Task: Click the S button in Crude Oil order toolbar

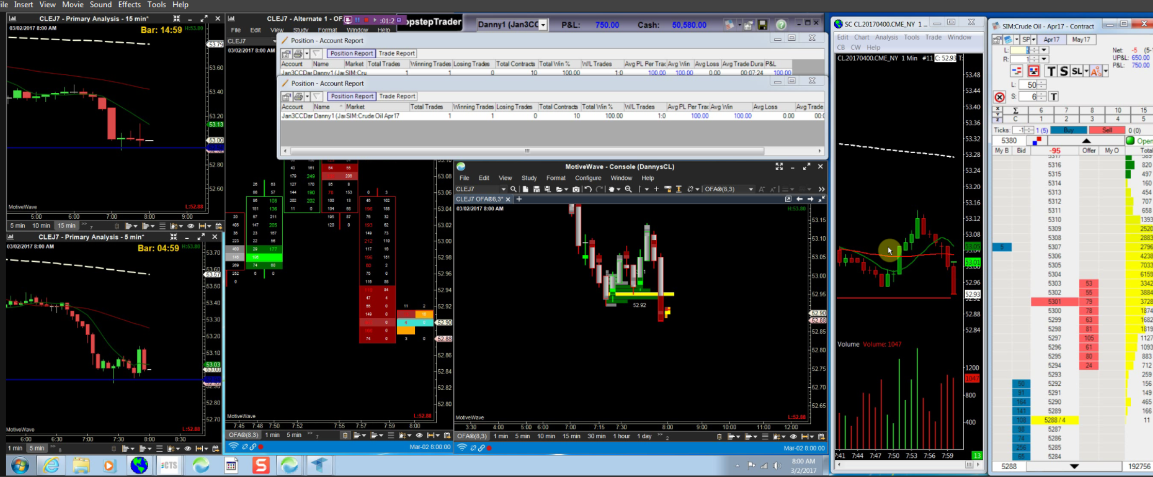Action: (x=1063, y=71)
